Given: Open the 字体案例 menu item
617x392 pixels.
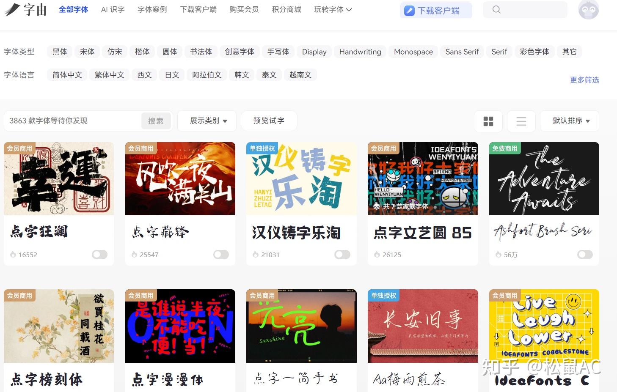Looking at the screenshot, I should click(x=152, y=9).
